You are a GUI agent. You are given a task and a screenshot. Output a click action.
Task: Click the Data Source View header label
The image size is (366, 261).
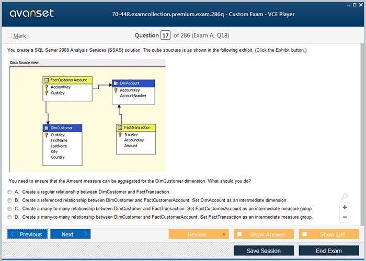tap(24, 63)
